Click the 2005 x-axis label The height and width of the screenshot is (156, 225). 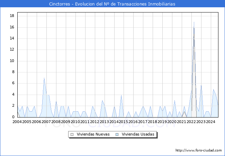[x=27, y=122]
